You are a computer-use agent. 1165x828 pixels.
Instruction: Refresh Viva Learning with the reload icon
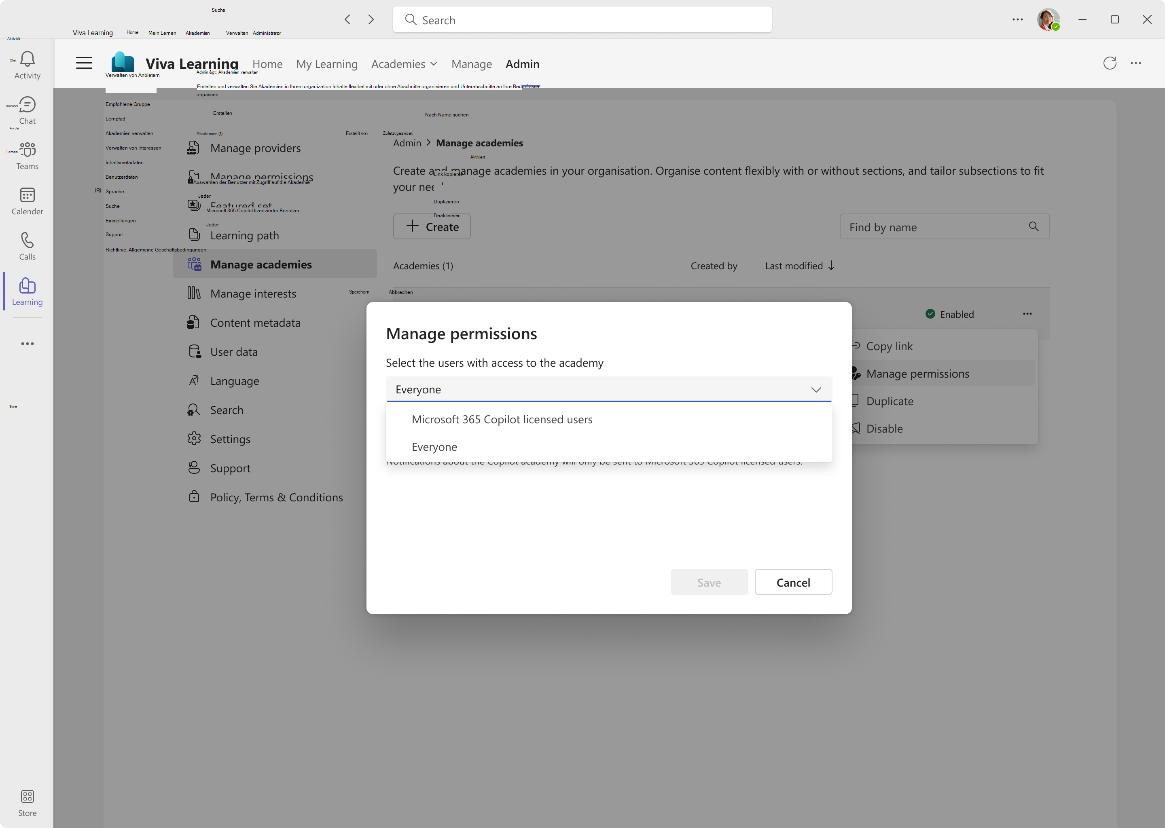pos(1110,63)
